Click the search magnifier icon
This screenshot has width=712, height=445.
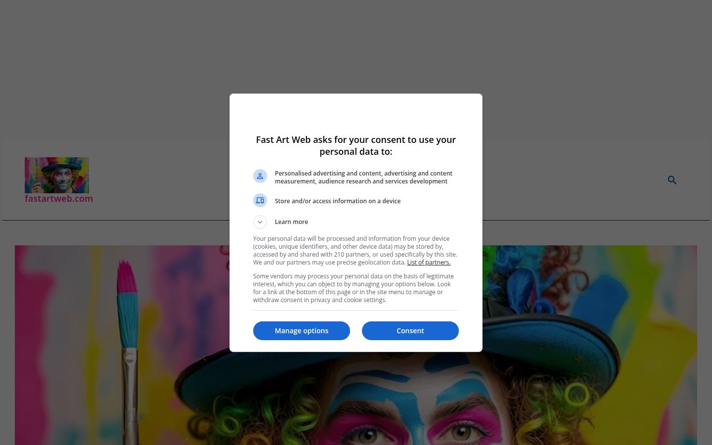[x=672, y=180]
